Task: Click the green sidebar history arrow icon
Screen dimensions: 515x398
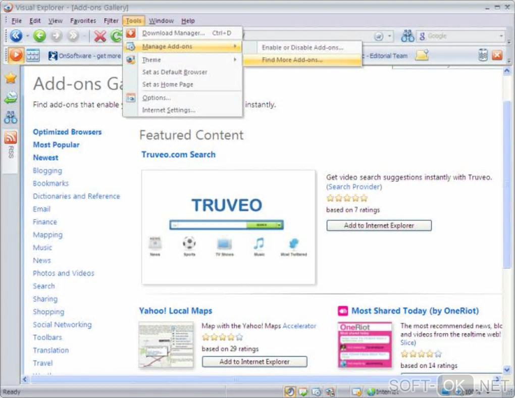Action: click(11, 97)
